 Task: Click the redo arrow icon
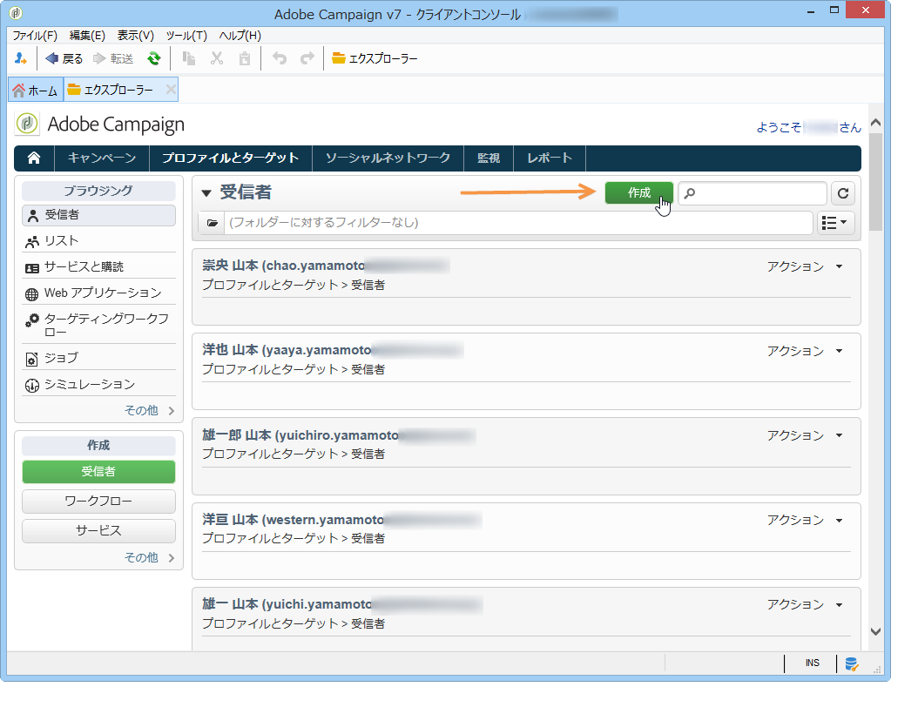(x=307, y=58)
